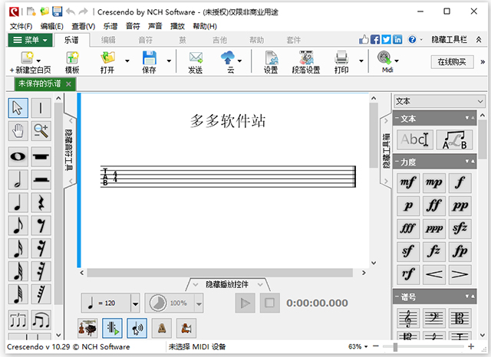Click the 模板 template button

tap(72, 63)
